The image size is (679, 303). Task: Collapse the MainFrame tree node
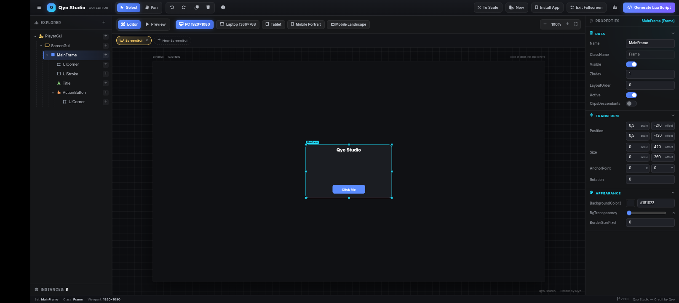[47, 55]
